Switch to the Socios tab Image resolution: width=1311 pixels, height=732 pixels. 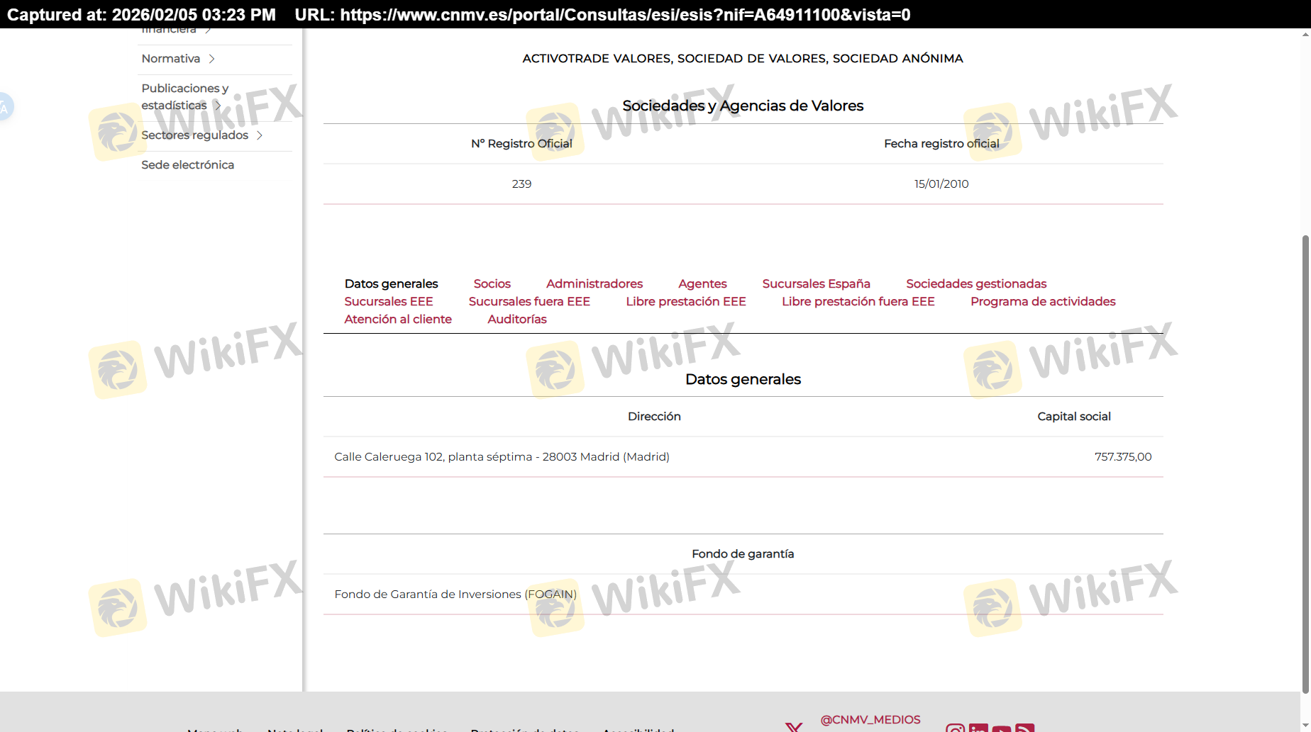492,283
